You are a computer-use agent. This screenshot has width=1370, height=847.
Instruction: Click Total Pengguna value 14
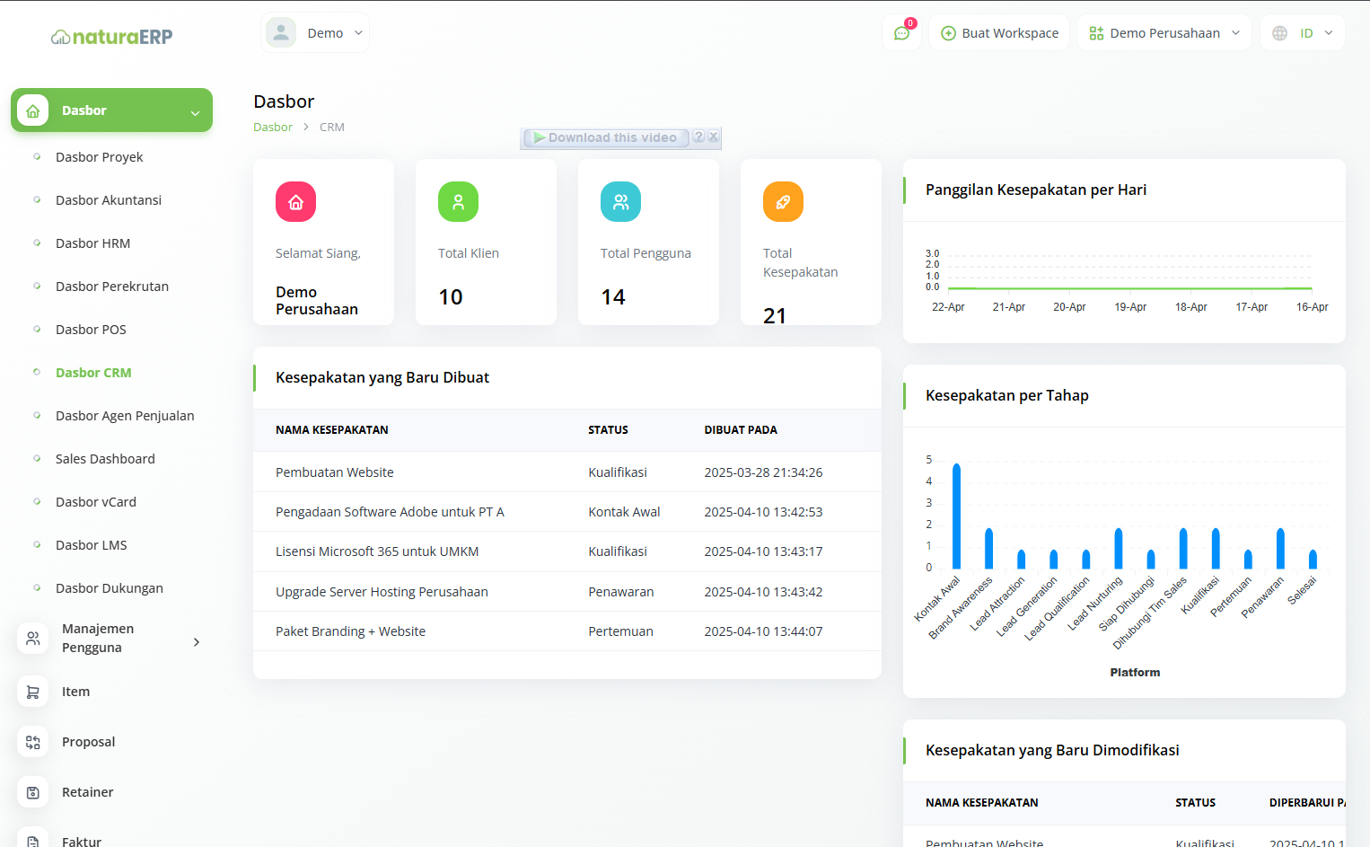pyautogui.click(x=613, y=297)
